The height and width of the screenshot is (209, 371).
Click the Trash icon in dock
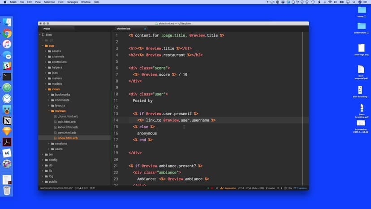tap(7, 190)
